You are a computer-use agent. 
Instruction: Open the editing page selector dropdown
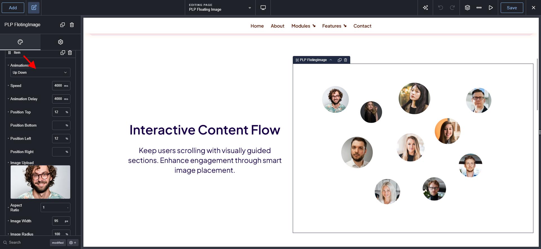[220, 8]
